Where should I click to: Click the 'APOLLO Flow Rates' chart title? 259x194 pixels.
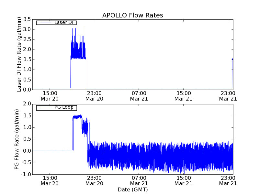(133, 15)
